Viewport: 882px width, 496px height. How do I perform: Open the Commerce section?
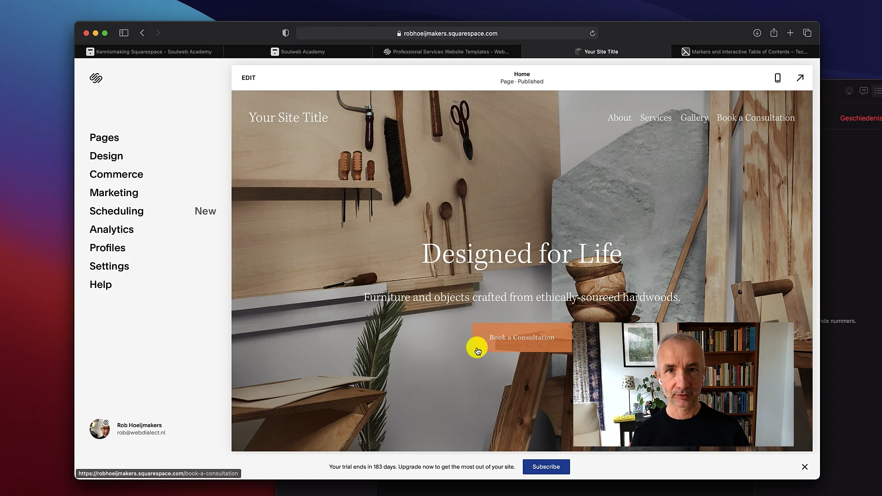tap(116, 175)
